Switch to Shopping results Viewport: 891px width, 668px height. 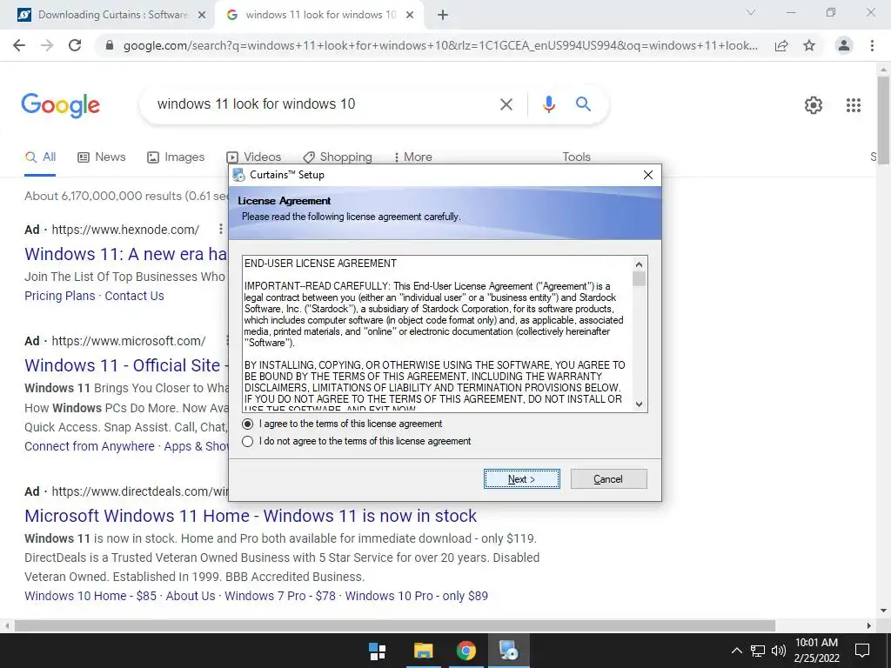338,157
